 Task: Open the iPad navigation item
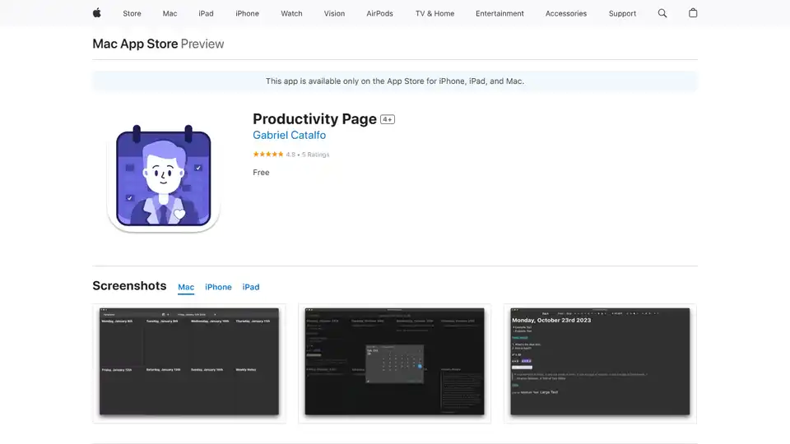tap(206, 14)
